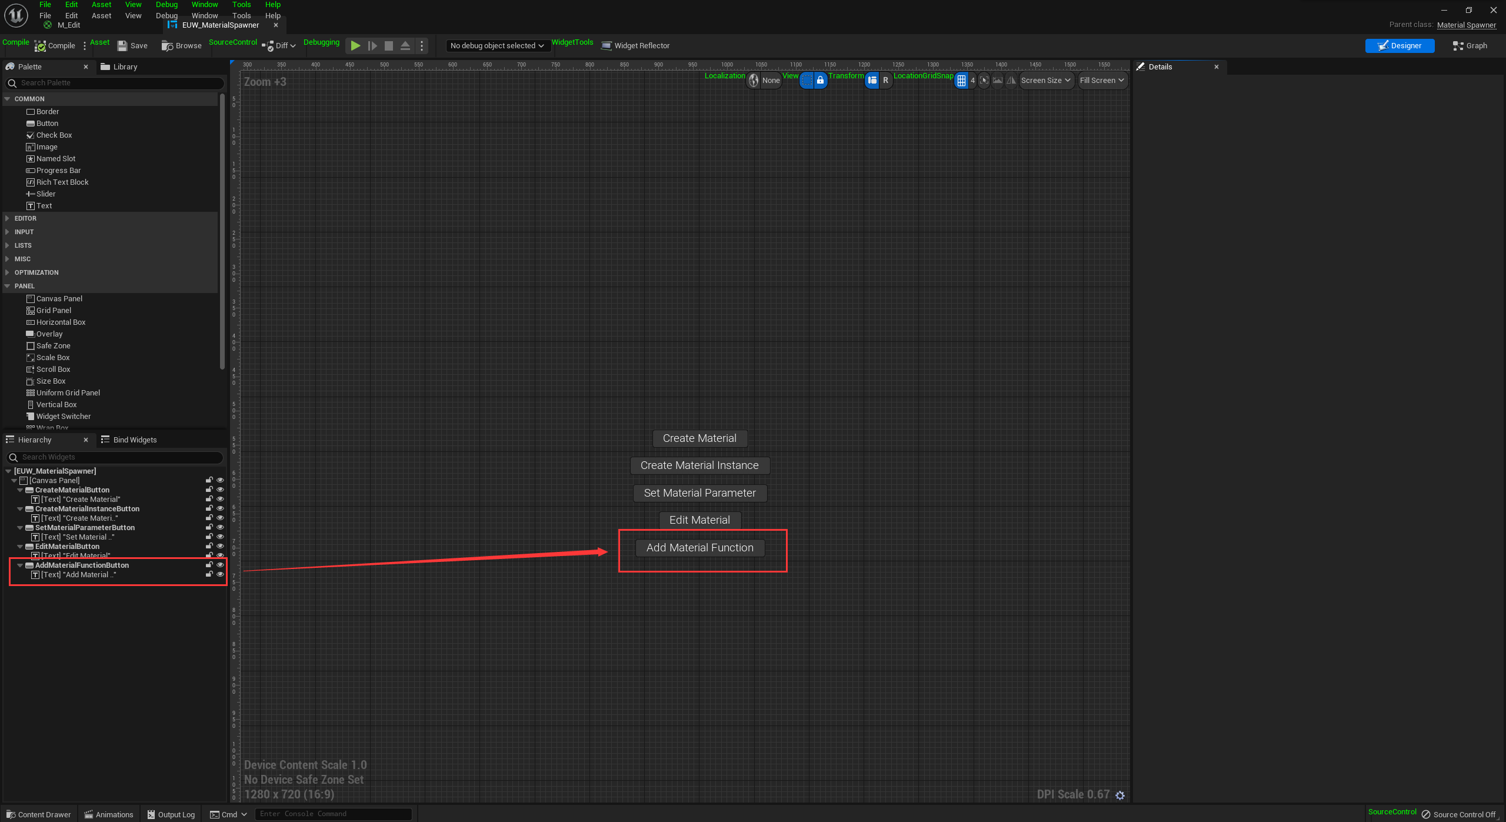Open DPI scale settings gear

coord(1120,795)
